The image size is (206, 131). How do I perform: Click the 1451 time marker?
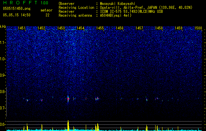pos(22,28)
